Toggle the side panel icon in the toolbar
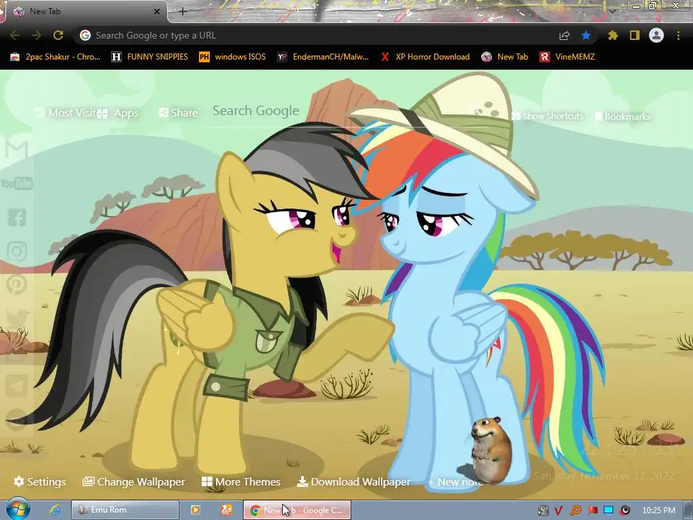Image resolution: width=693 pixels, height=520 pixels. pos(635,35)
